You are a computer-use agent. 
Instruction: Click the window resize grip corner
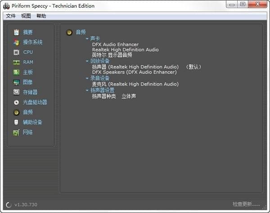(265, 208)
